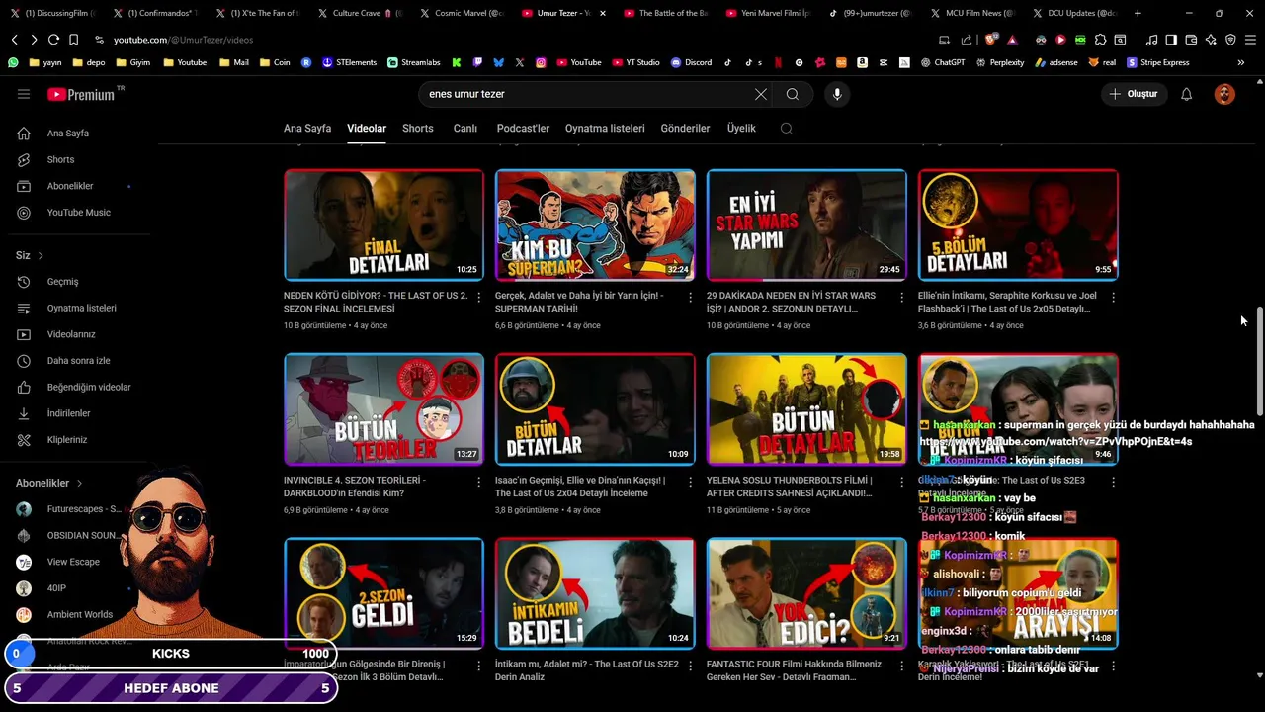The height and width of the screenshot is (712, 1265).
Task: Click the Oluştur create button
Action: tap(1134, 94)
